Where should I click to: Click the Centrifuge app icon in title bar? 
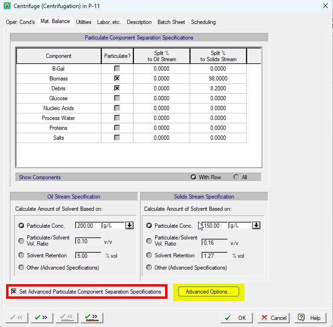click(x=7, y=6)
